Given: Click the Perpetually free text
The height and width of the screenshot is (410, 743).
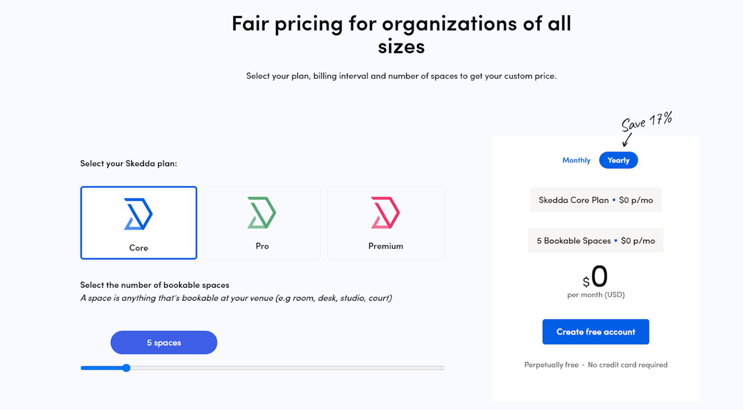Looking at the screenshot, I should [x=552, y=365].
